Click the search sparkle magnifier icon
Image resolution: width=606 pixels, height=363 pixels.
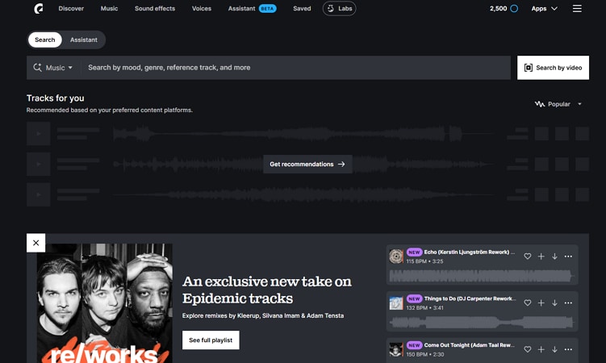[x=37, y=67]
